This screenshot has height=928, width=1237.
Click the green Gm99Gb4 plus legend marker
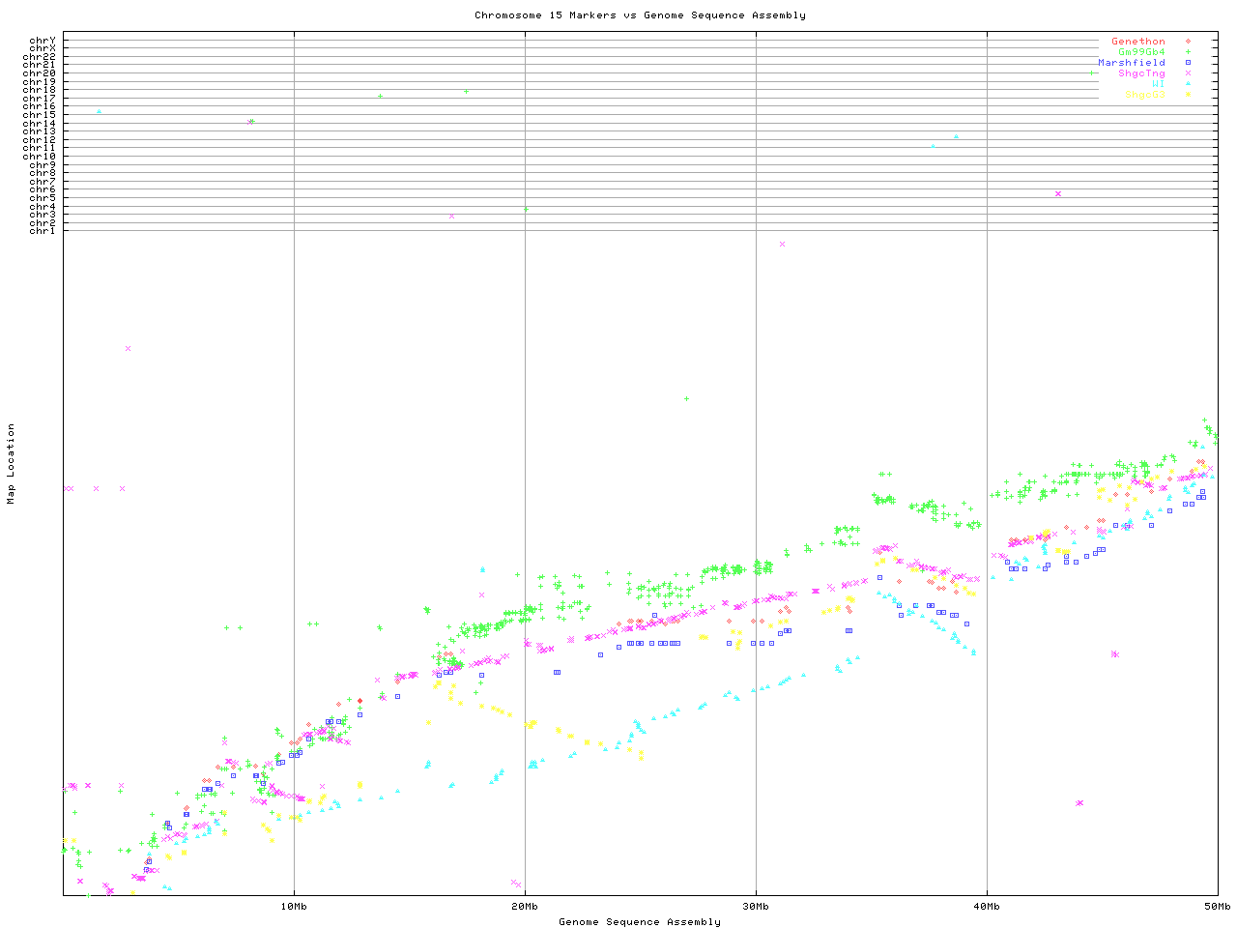(x=1188, y=52)
